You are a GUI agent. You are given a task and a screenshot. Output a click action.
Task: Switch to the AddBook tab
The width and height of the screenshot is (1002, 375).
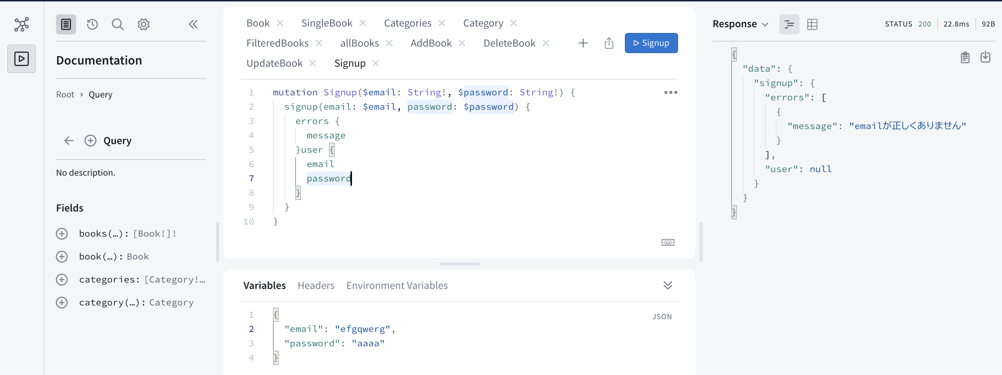[431, 43]
